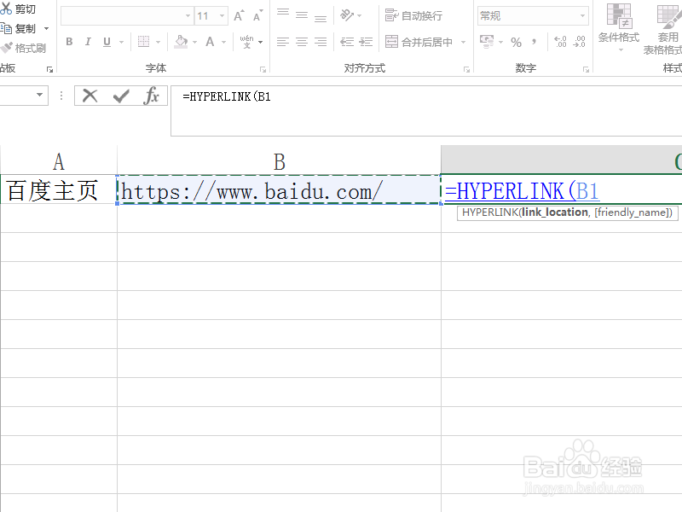682x512 pixels.
Task: Apply percent style
Action: point(517,42)
